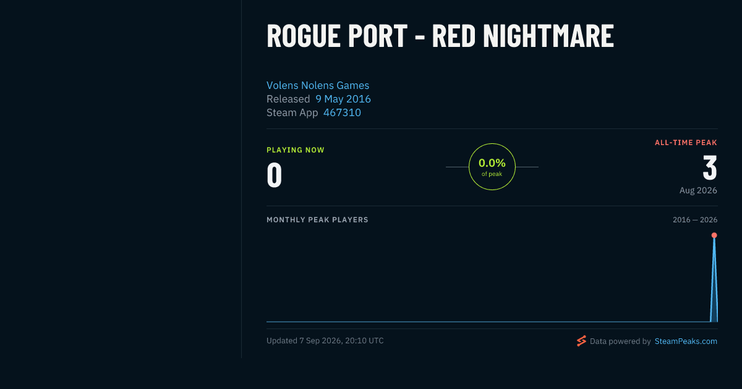Open the Volens Nolens Games developer link
The width and height of the screenshot is (742, 389).
click(x=318, y=85)
